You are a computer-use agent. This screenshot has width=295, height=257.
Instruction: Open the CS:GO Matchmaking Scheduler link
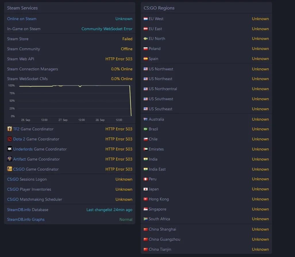[x=13, y=199]
